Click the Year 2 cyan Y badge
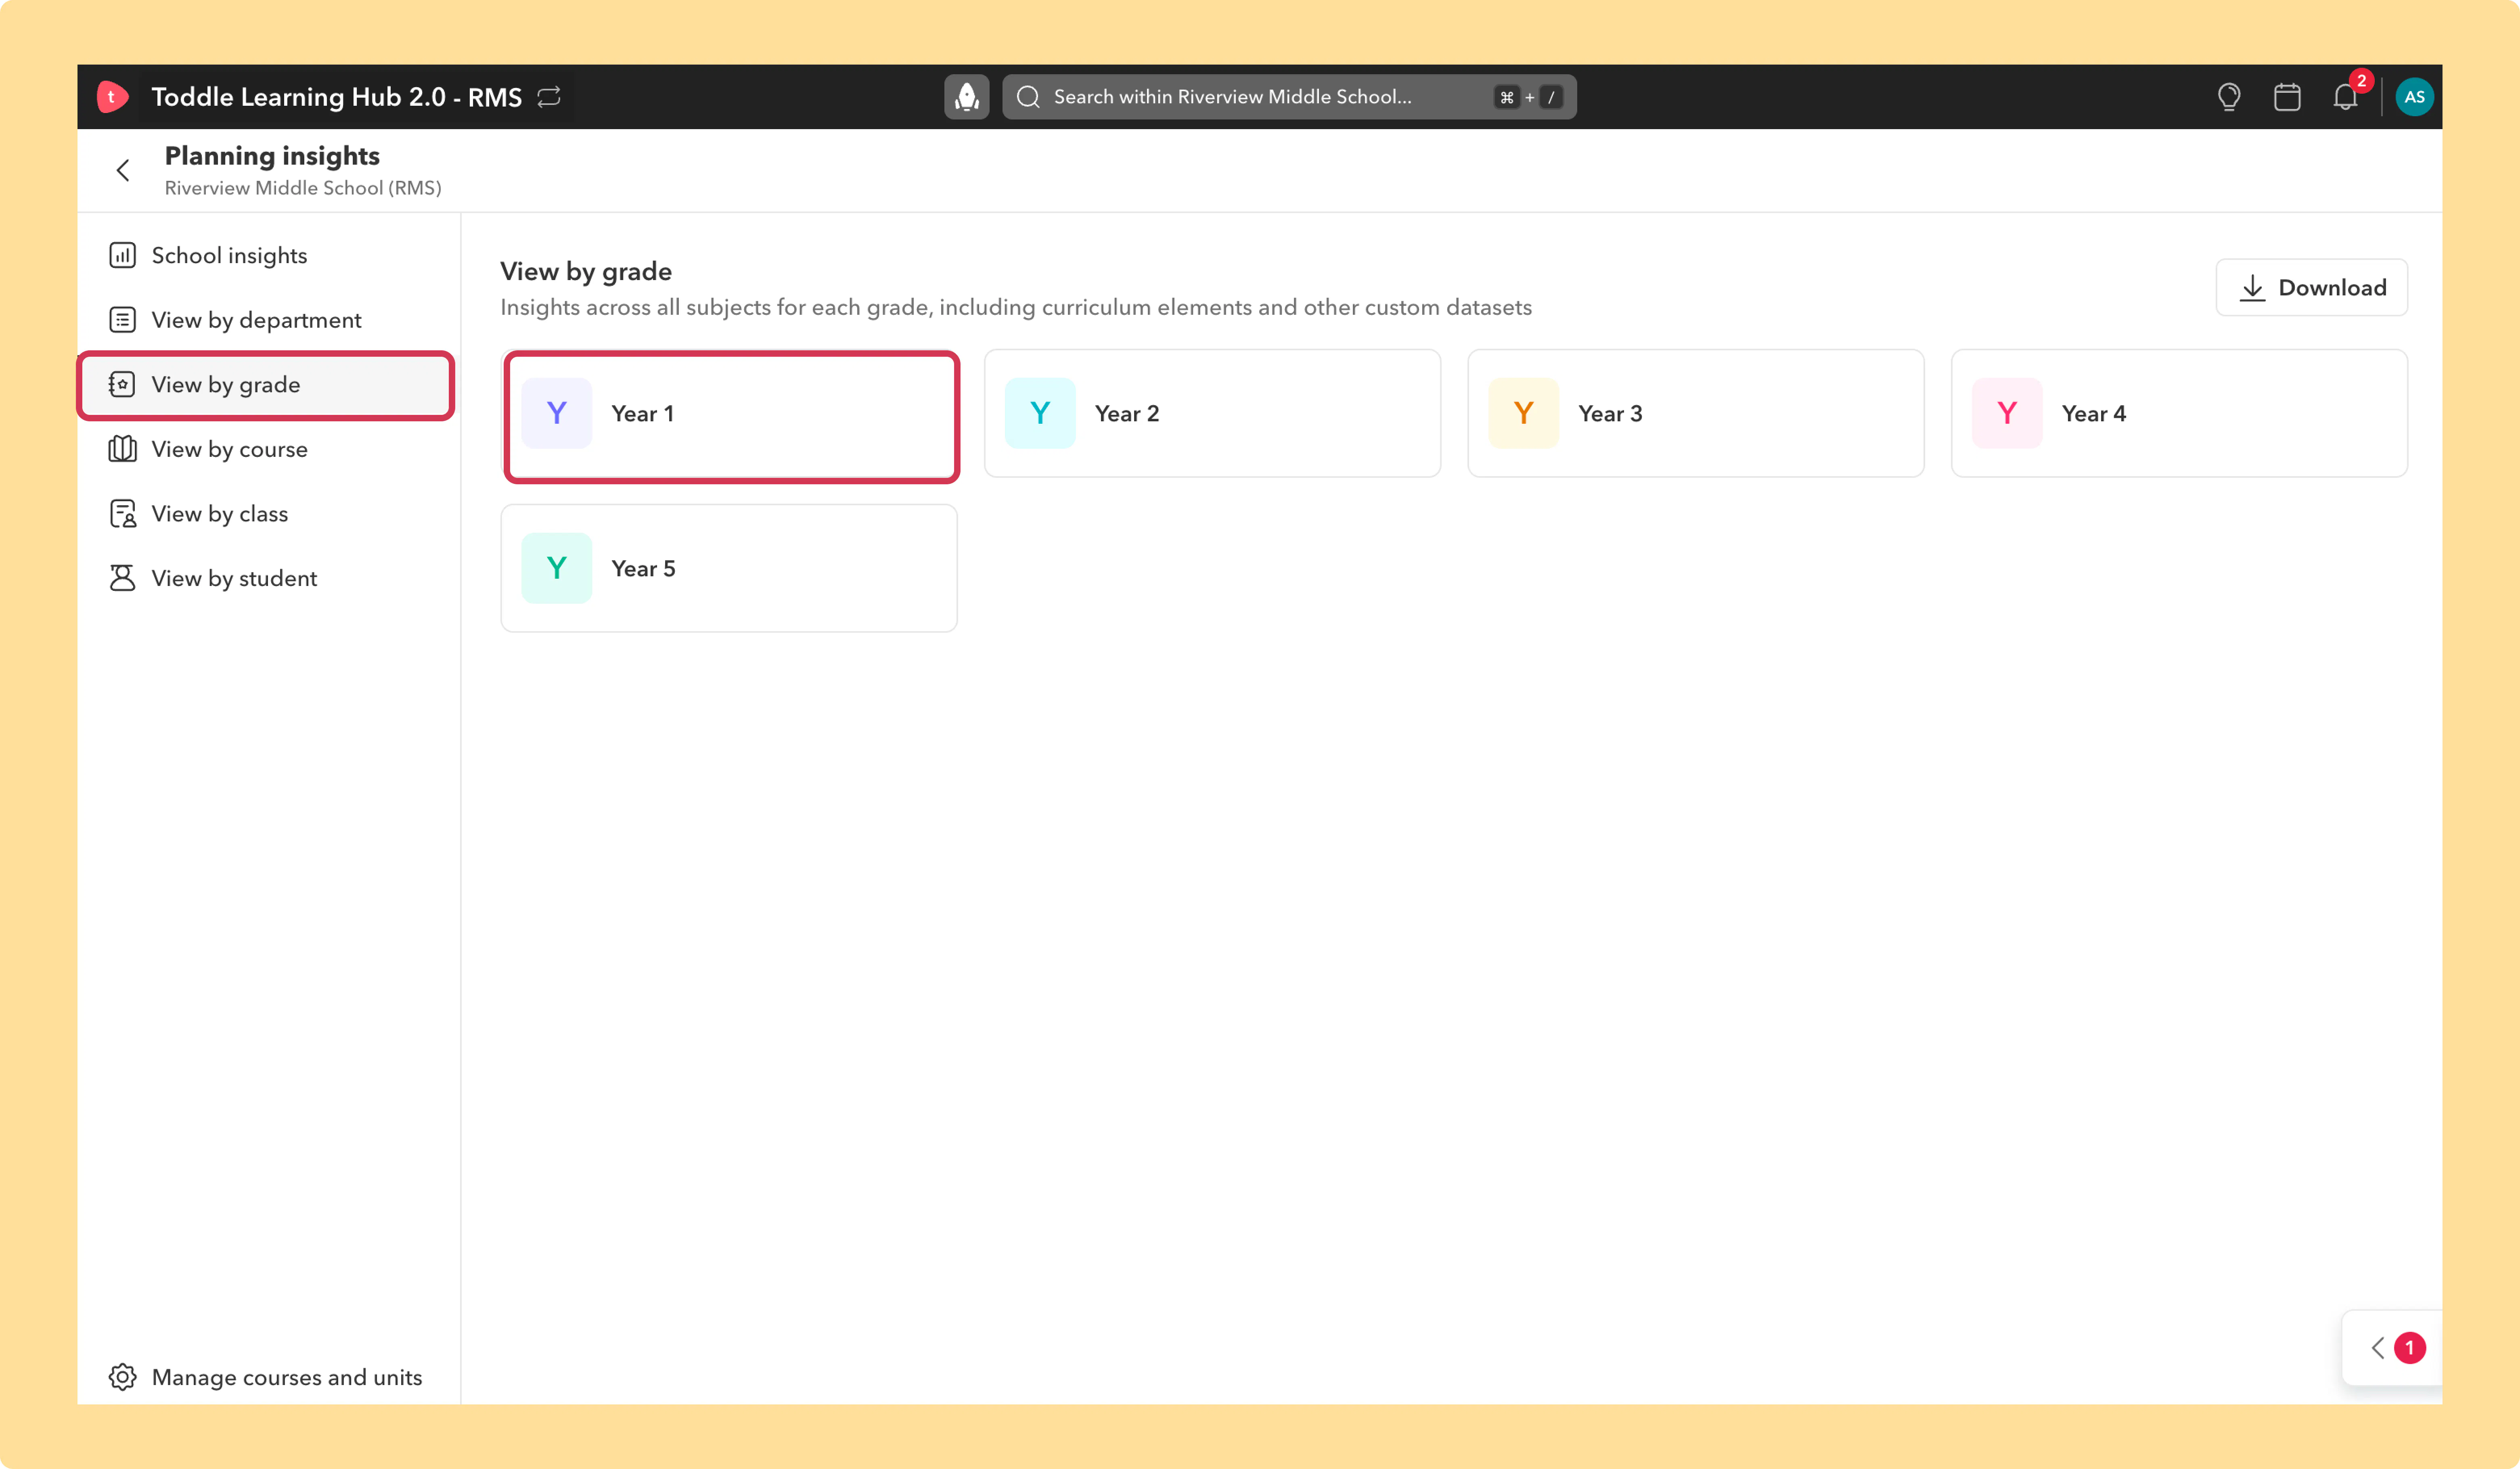2520x1469 pixels. tap(1040, 413)
